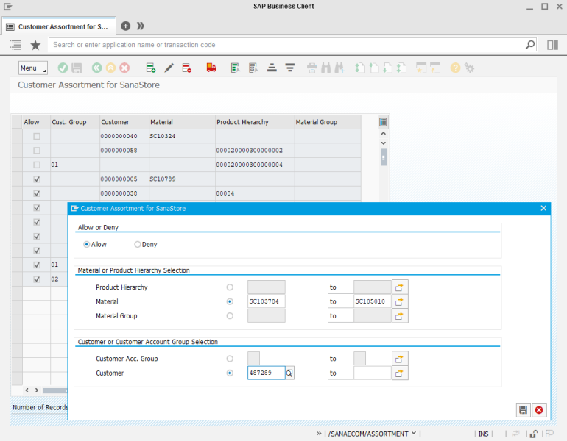Click the Sort Descending icon
Image resolution: width=567 pixels, height=441 pixels.
coord(289,68)
